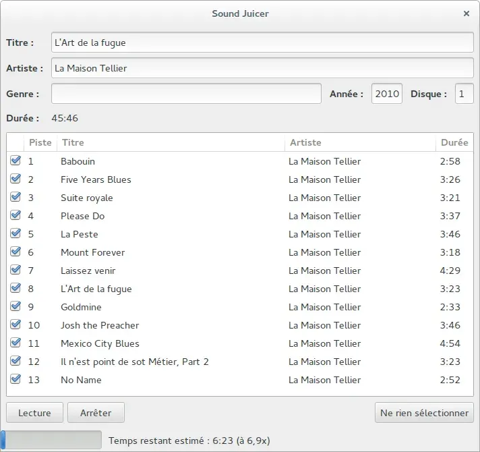Sort by the Durée column header
Screen dimensions: 480x452
click(x=454, y=142)
